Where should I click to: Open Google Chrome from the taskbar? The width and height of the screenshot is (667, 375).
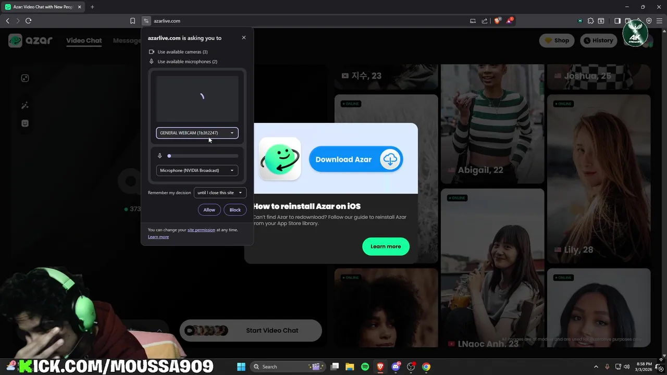(x=426, y=367)
